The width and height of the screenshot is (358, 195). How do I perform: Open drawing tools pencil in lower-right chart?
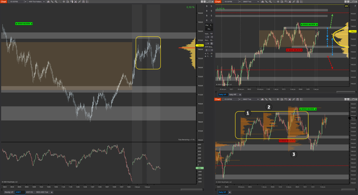coord(266,99)
